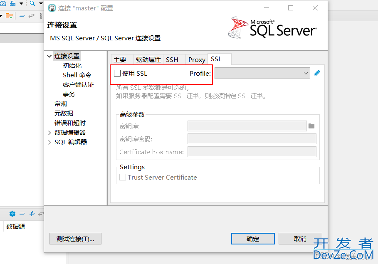Switch to the SSH tab
The height and width of the screenshot is (264, 378).
point(172,59)
